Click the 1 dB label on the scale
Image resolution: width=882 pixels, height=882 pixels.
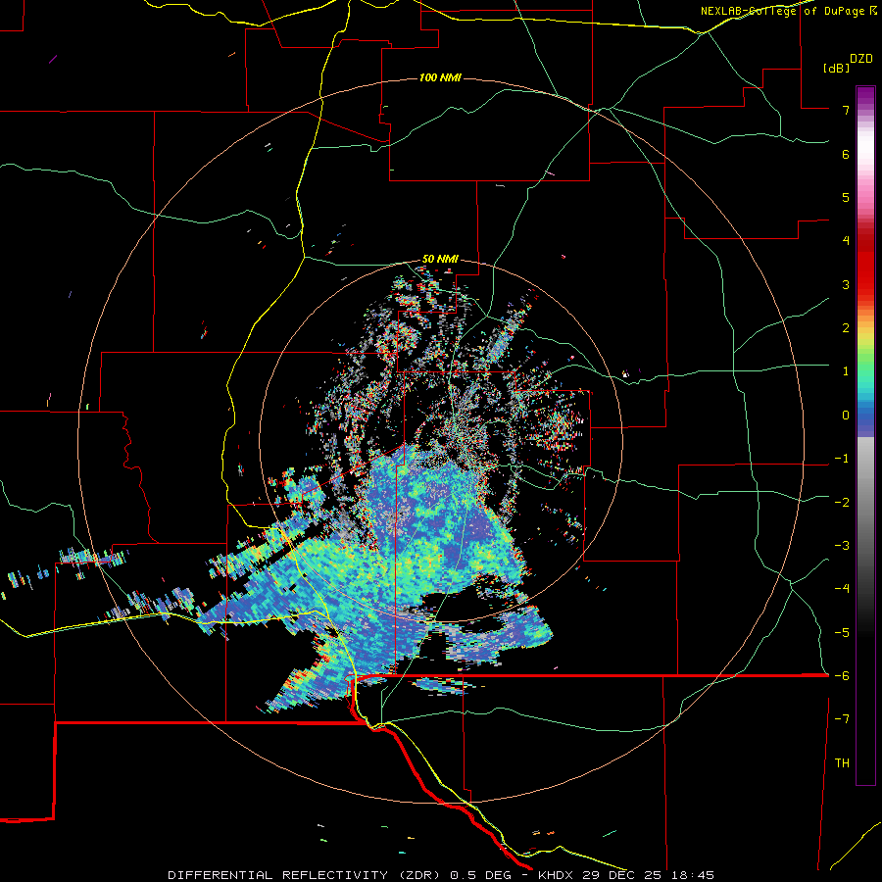coord(846,371)
